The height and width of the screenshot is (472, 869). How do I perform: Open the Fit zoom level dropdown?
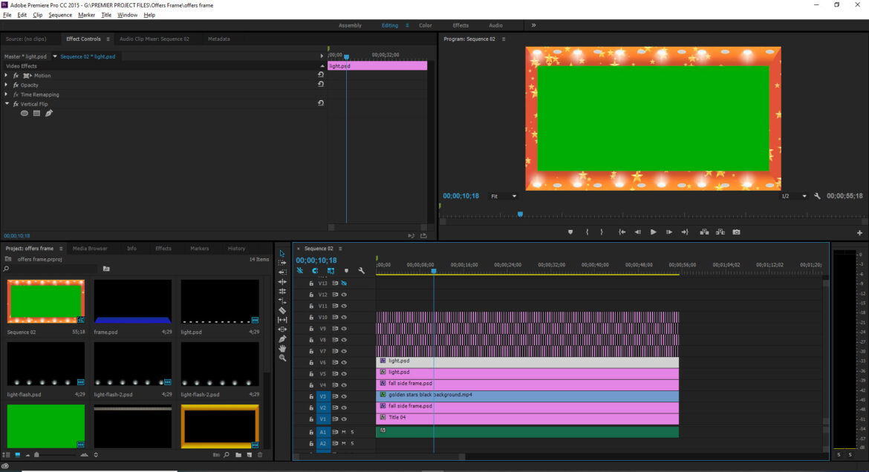(x=504, y=196)
